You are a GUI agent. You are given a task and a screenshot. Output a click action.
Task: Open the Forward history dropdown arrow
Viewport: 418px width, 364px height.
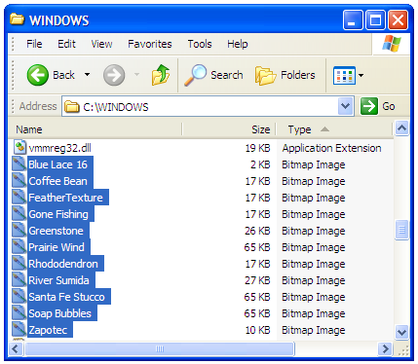tap(136, 75)
